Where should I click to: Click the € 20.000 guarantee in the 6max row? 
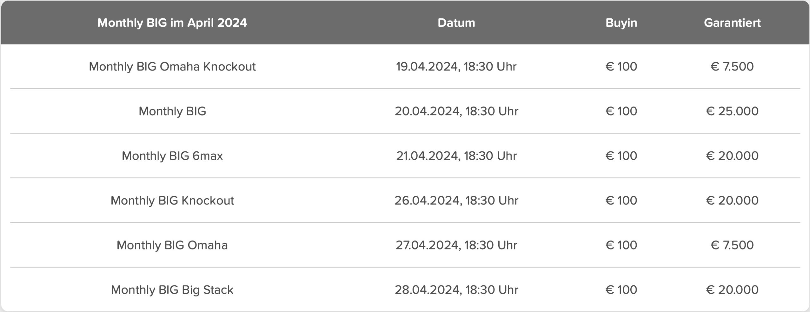(x=732, y=156)
